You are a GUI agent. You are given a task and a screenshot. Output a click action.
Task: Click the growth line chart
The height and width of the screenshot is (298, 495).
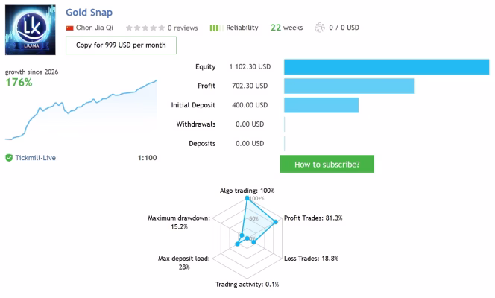click(81, 110)
